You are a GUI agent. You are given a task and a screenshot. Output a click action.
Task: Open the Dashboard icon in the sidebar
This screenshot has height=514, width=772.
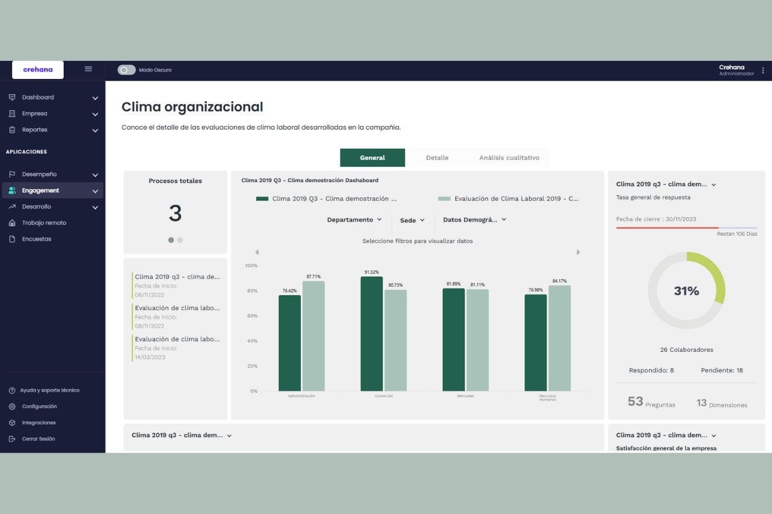[x=11, y=97]
